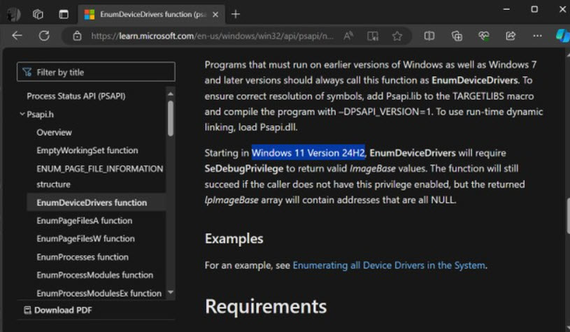Open split screen view
Screen dimensions: 570x332
429,36
